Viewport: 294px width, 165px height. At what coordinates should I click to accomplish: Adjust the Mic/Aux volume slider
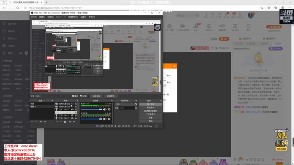[92, 109]
